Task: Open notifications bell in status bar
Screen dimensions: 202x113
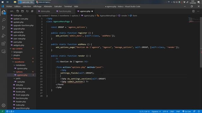Action: point(199,111)
